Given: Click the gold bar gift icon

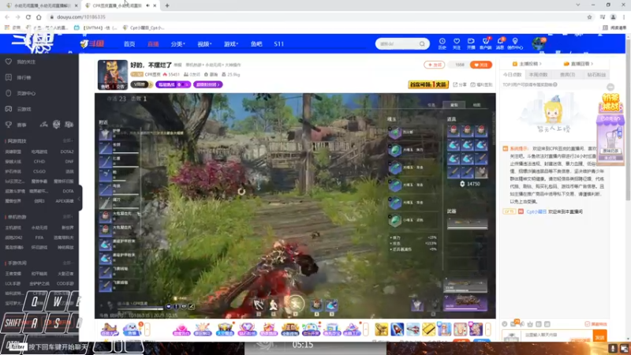Looking at the screenshot, I should coord(428,329).
